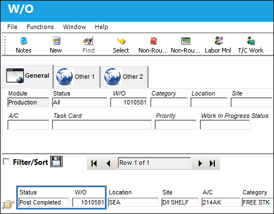This screenshot has height=214, width=274.
Task: Open the Labor Mnl icon
Action: tap(218, 41)
